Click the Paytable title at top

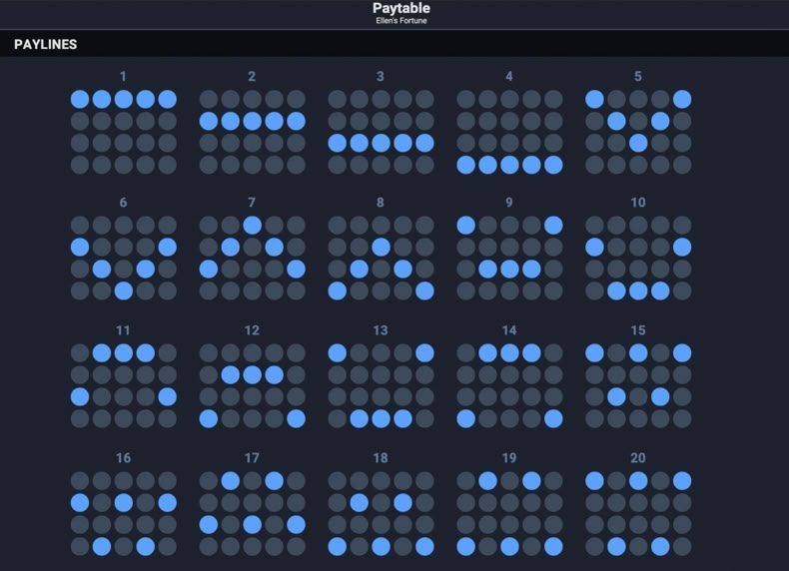tap(401, 8)
